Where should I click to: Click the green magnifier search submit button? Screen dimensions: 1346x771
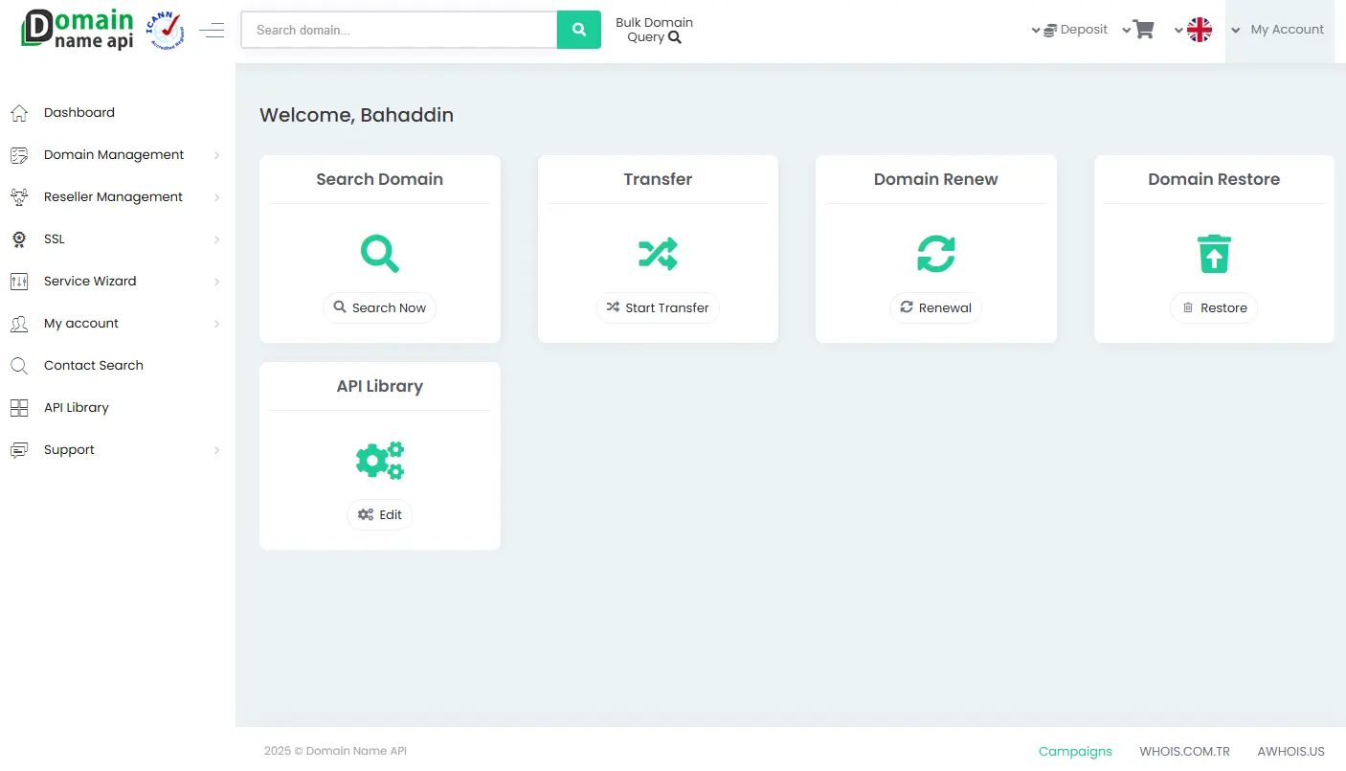578,30
